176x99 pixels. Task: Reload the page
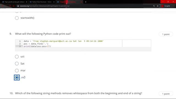pyautogui.click(x=10, y=6)
